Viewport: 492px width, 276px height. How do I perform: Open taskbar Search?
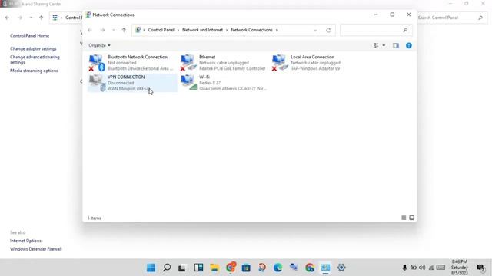pyautogui.click(x=167, y=268)
